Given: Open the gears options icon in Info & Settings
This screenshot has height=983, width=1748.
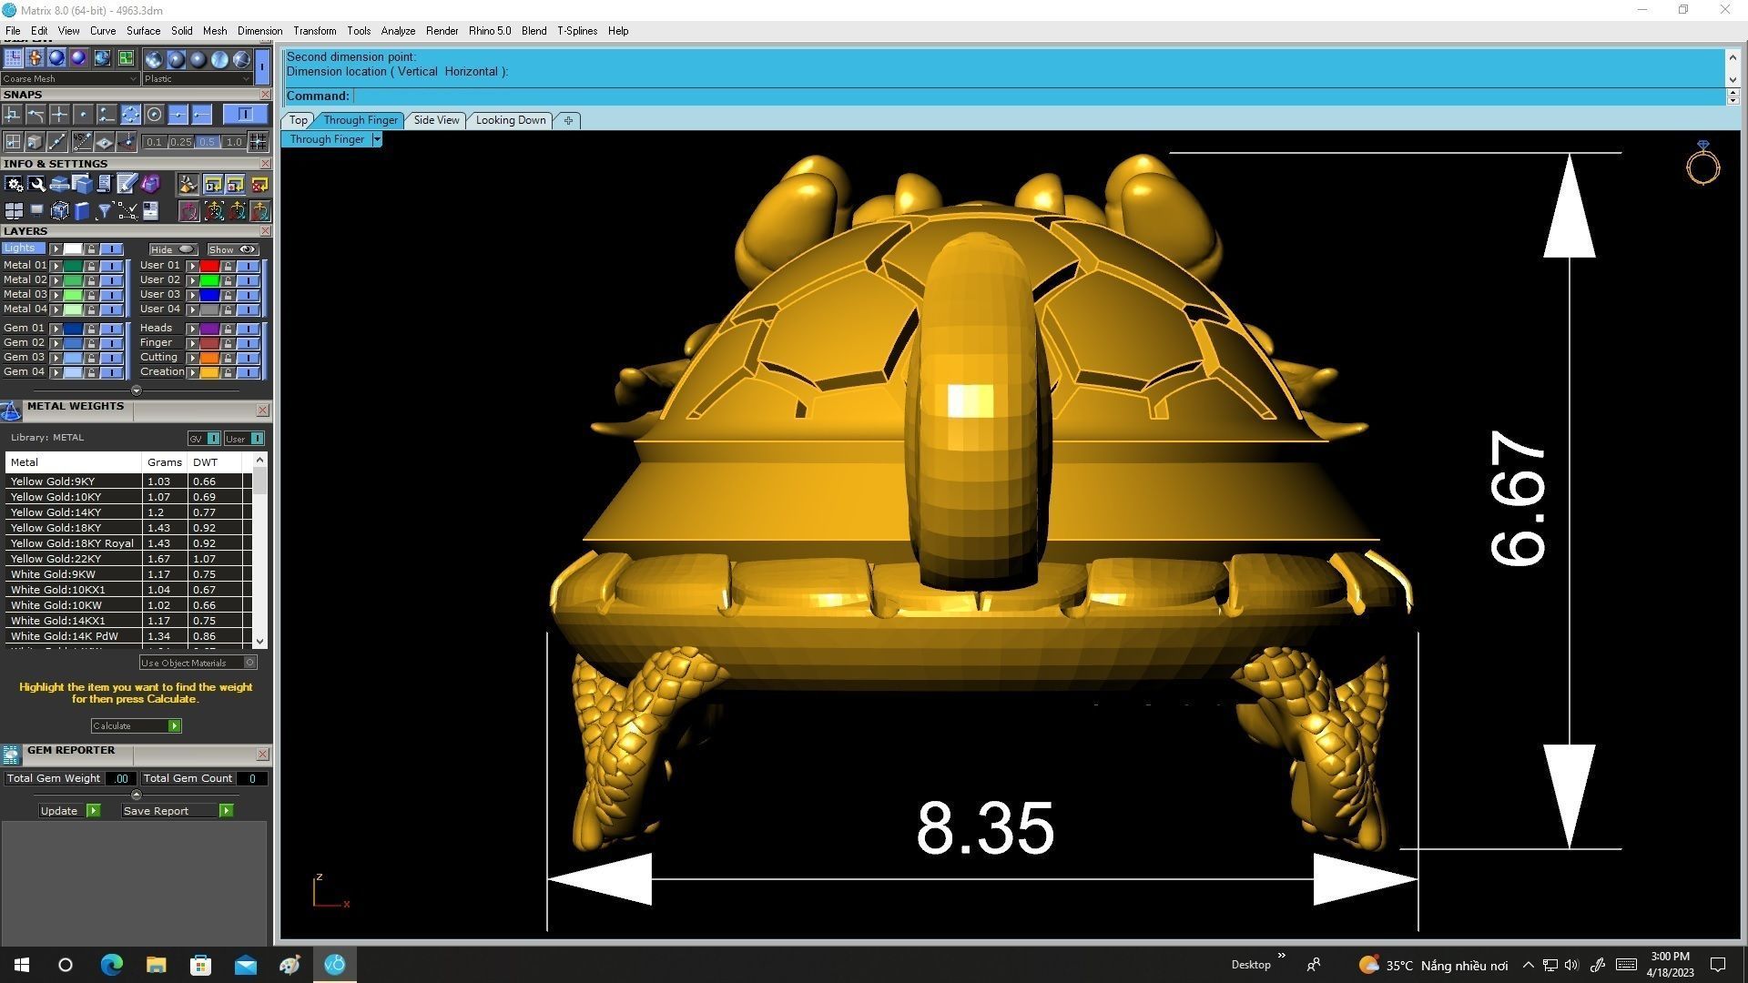Looking at the screenshot, I should click(14, 185).
